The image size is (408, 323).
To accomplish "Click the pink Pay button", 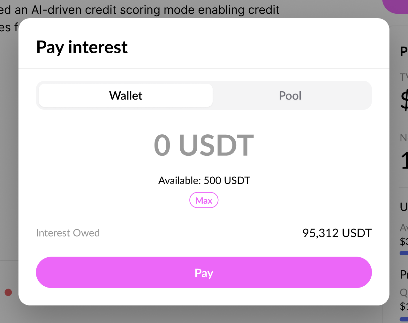I will pos(204,273).
